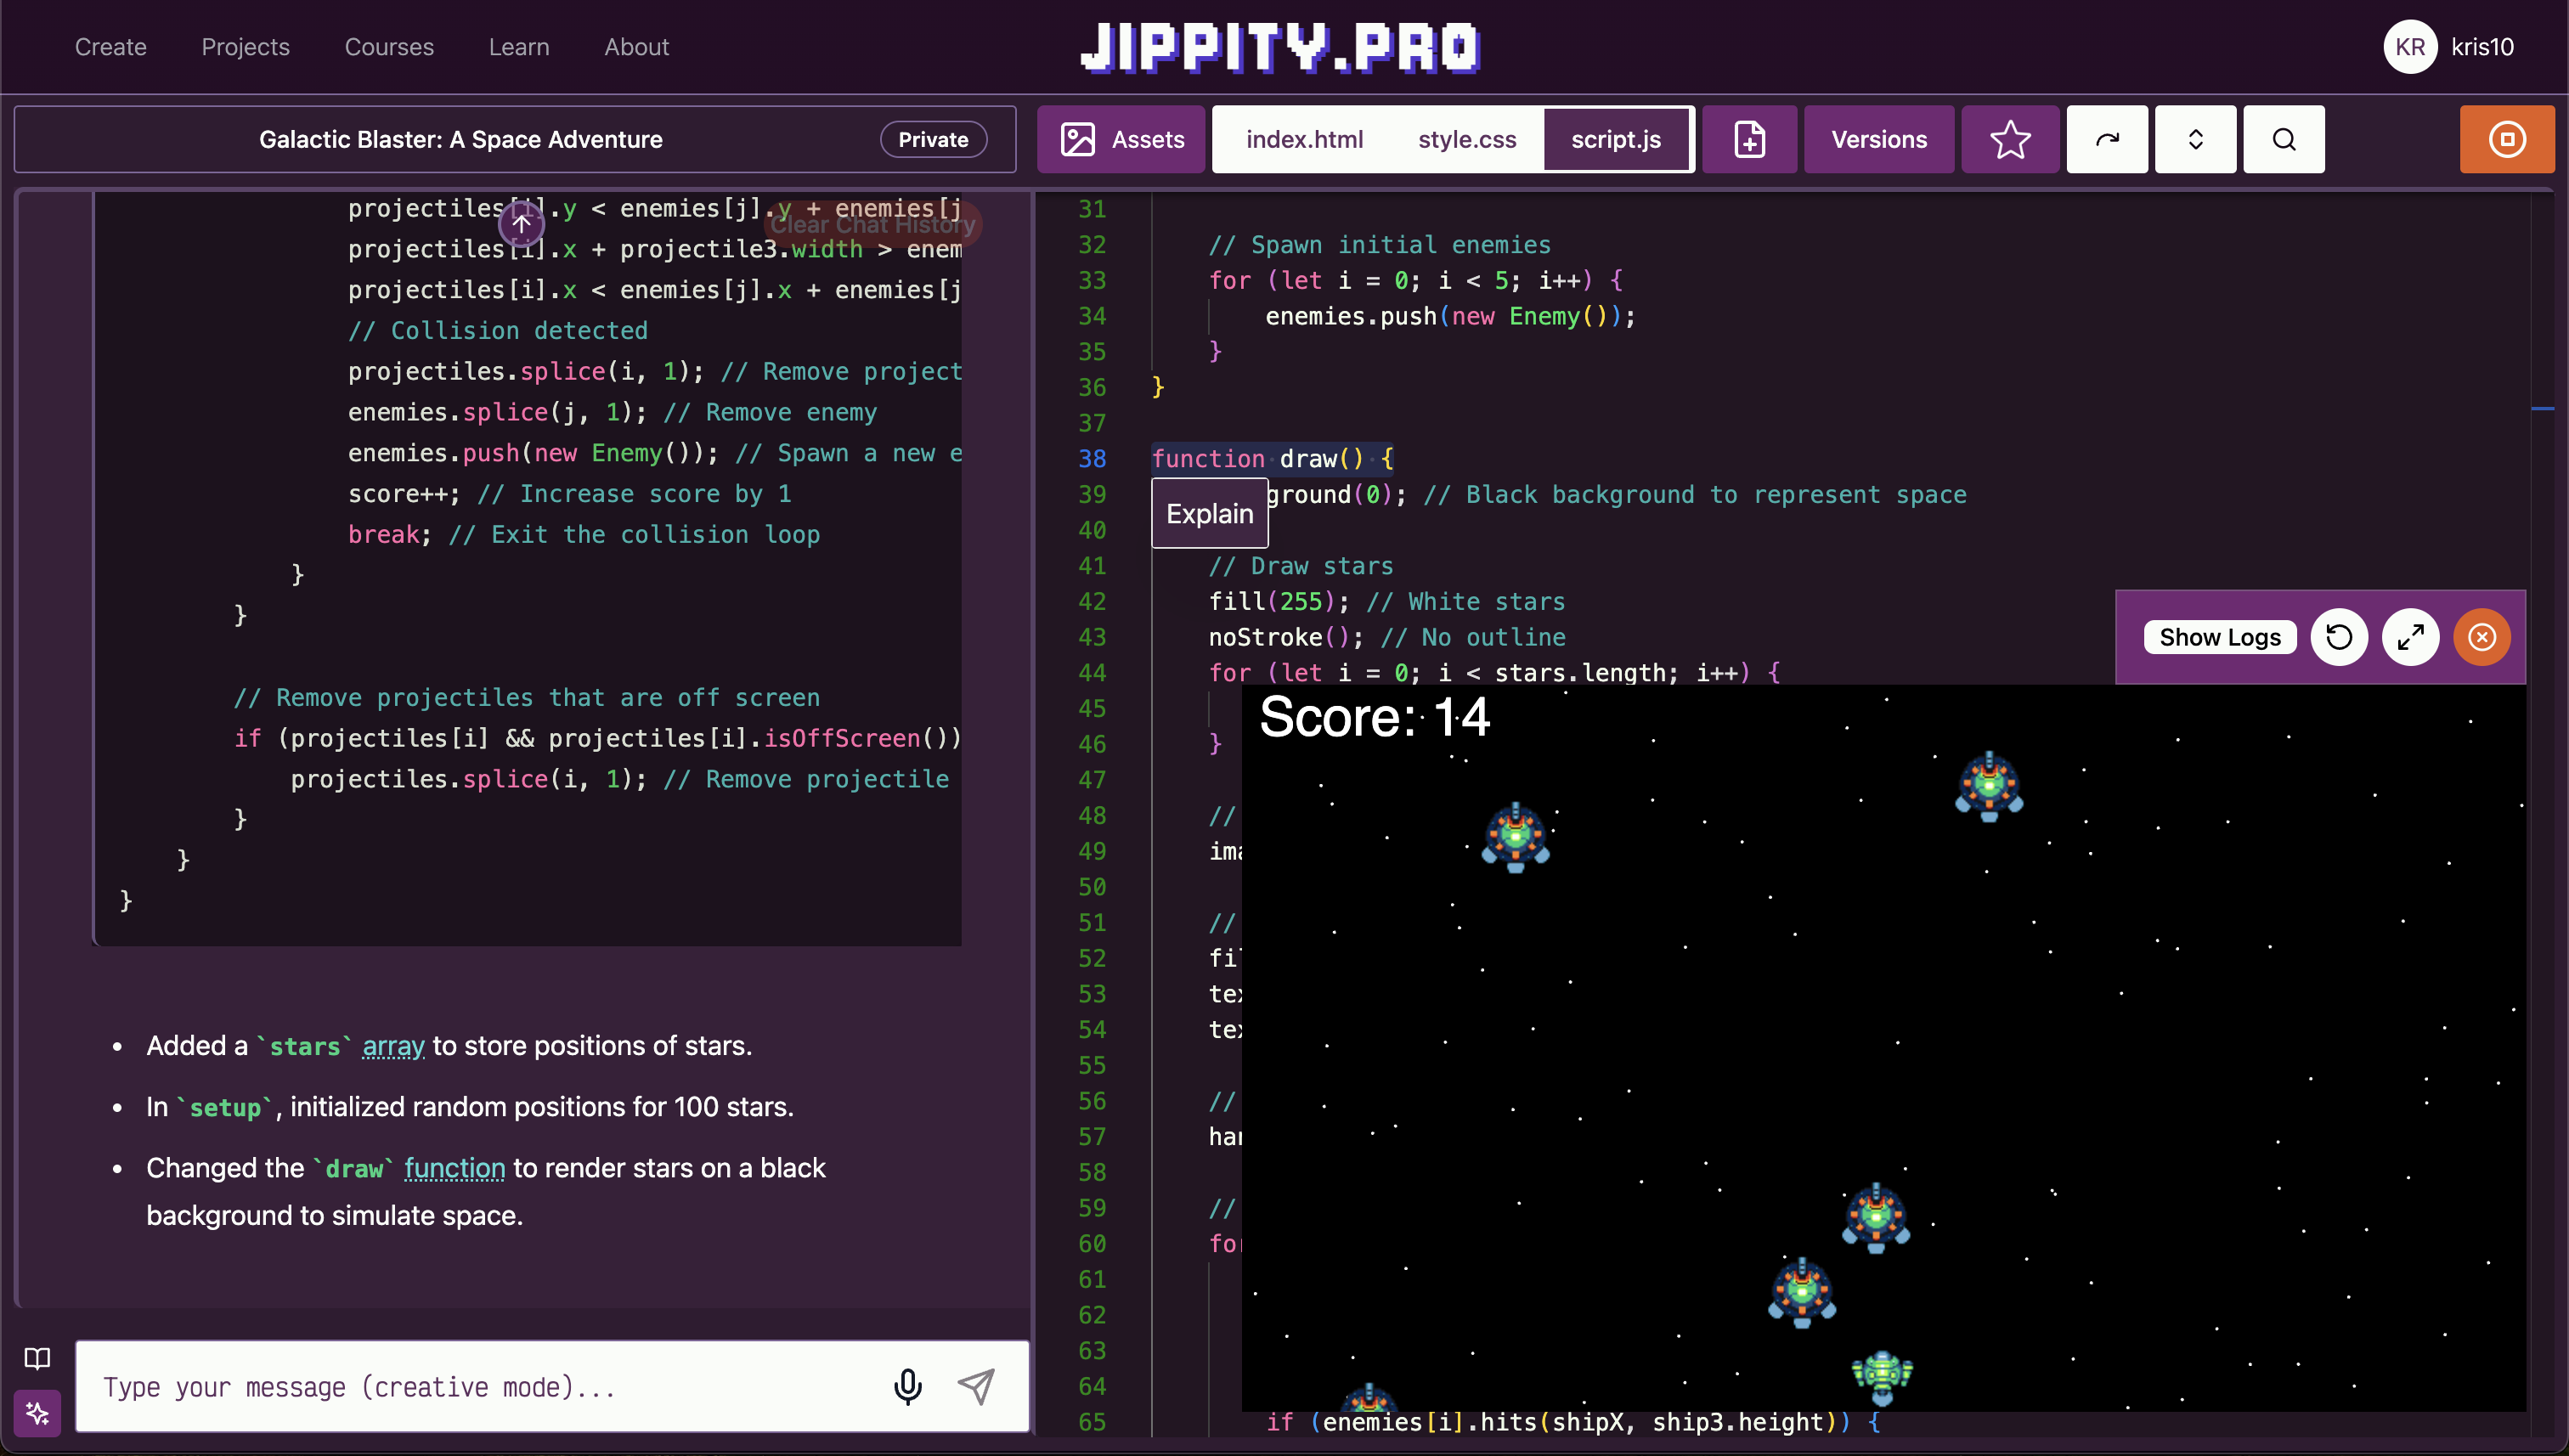Click the search magnifier icon

point(2283,139)
